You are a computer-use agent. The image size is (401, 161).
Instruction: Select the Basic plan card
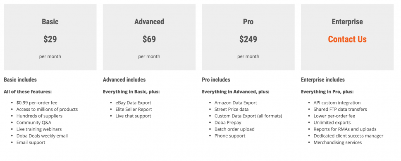(x=50, y=37)
